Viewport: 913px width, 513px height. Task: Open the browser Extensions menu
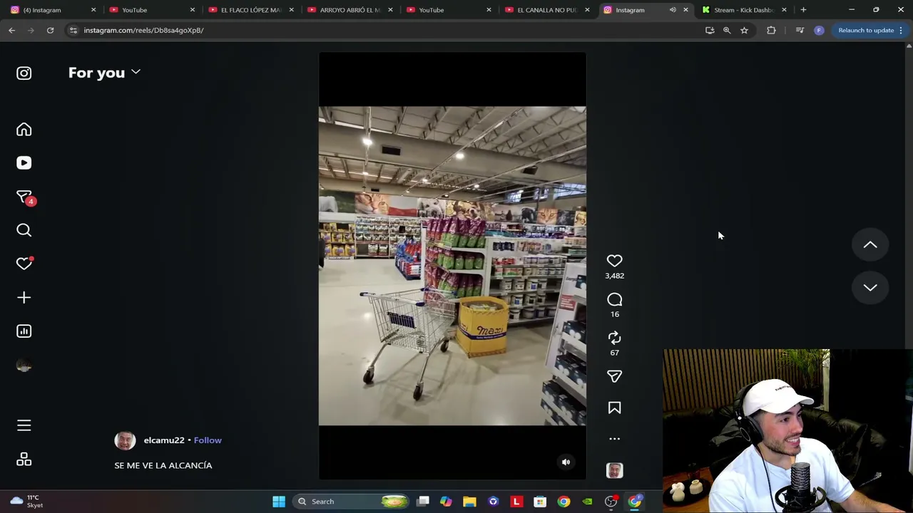(x=771, y=30)
